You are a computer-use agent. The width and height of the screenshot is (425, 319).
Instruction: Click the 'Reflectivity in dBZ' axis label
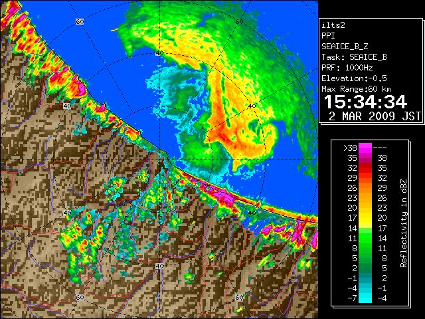coord(404,223)
